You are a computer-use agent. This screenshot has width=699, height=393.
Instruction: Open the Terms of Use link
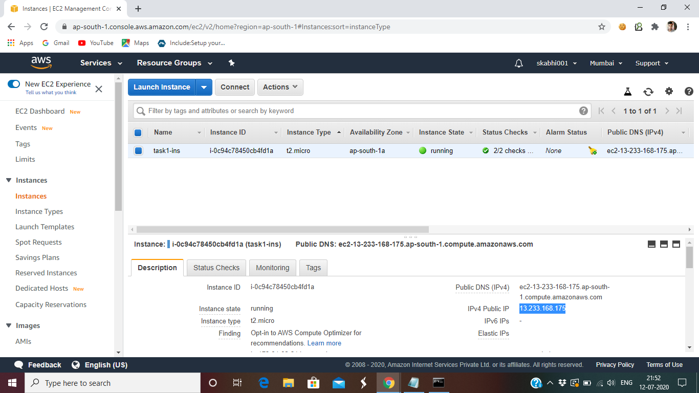(x=664, y=365)
